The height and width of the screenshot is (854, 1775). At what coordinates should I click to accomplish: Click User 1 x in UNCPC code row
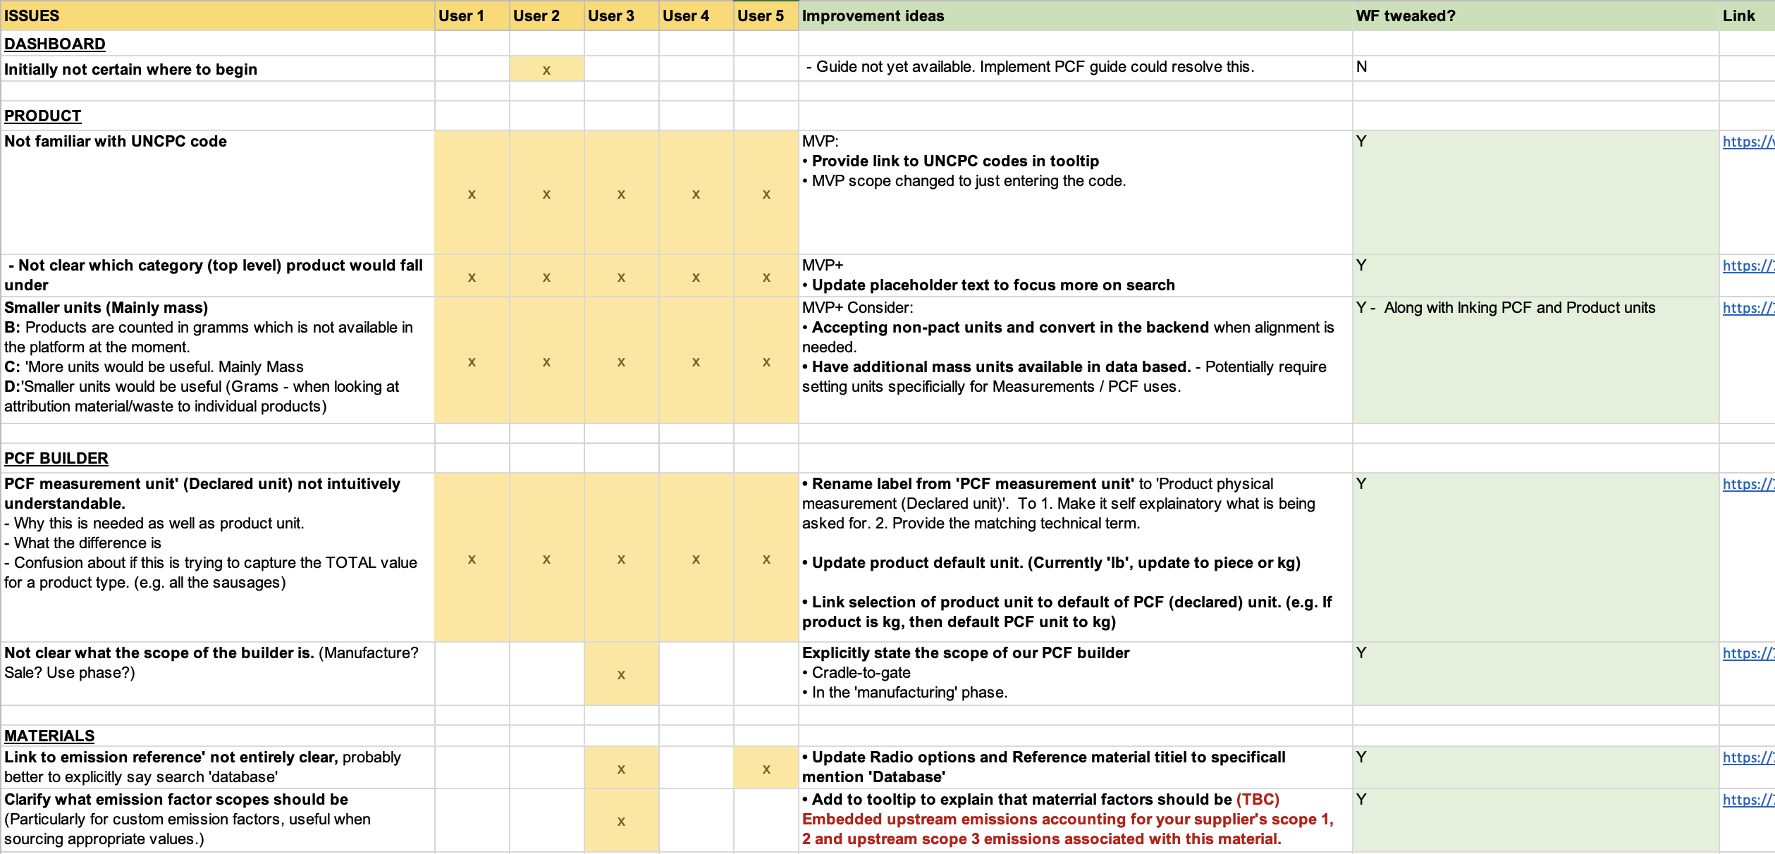click(x=472, y=194)
